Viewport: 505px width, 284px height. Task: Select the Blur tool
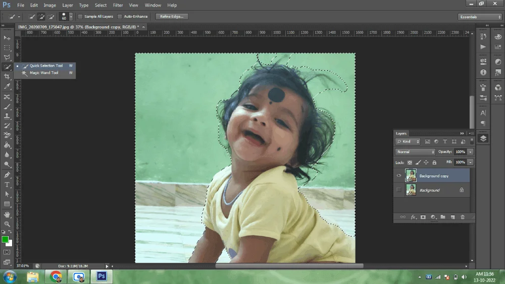click(x=7, y=155)
